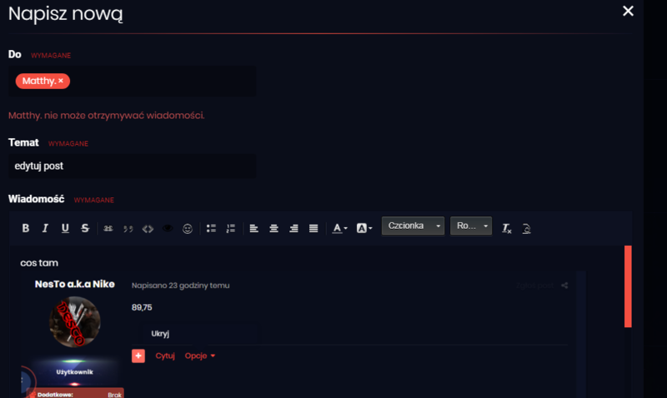This screenshot has height=398, width=667.
Task: Insert a link with the chain icon
Action: pos(108,228)
